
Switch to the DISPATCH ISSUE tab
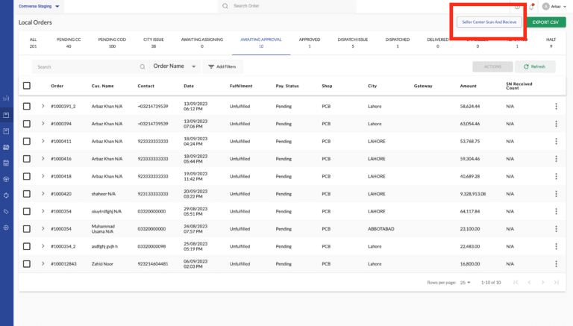(x=353, y=43)
